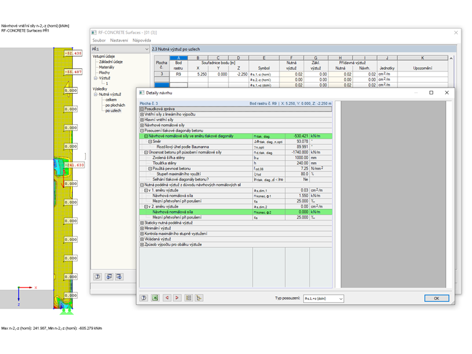This screenshot has width=472, height=354.
Task: Click 5.250 X coordinate cell
Action: (197, 74)
